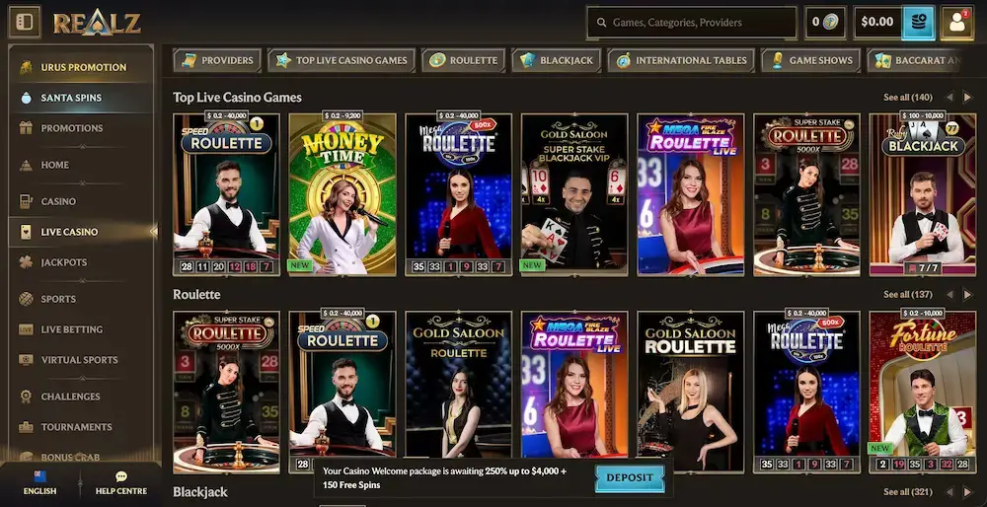The height and width of the screenshot is (507, 987).
Task: Click the Deposit button
Action: (630, 478)
